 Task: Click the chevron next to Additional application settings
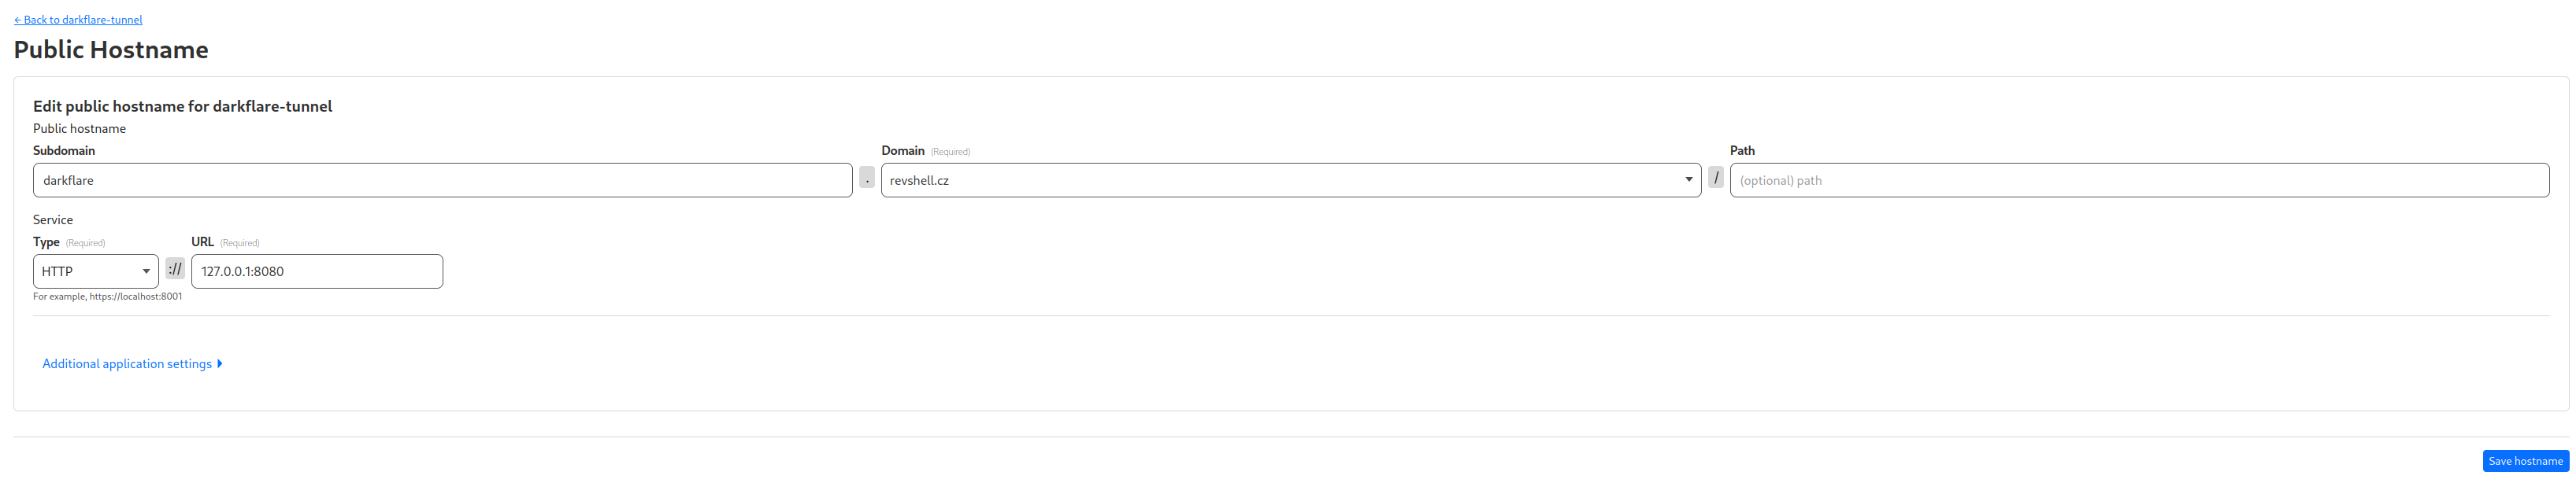220,363
